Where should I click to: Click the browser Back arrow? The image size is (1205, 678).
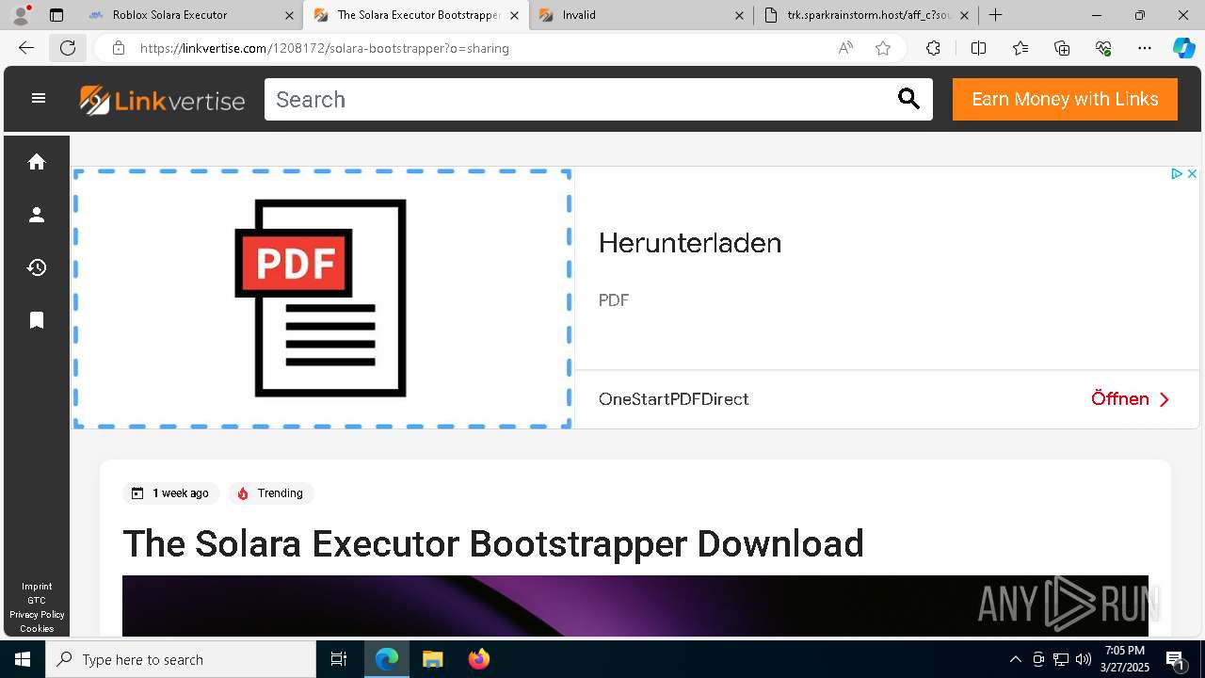(x=25, y=48)
